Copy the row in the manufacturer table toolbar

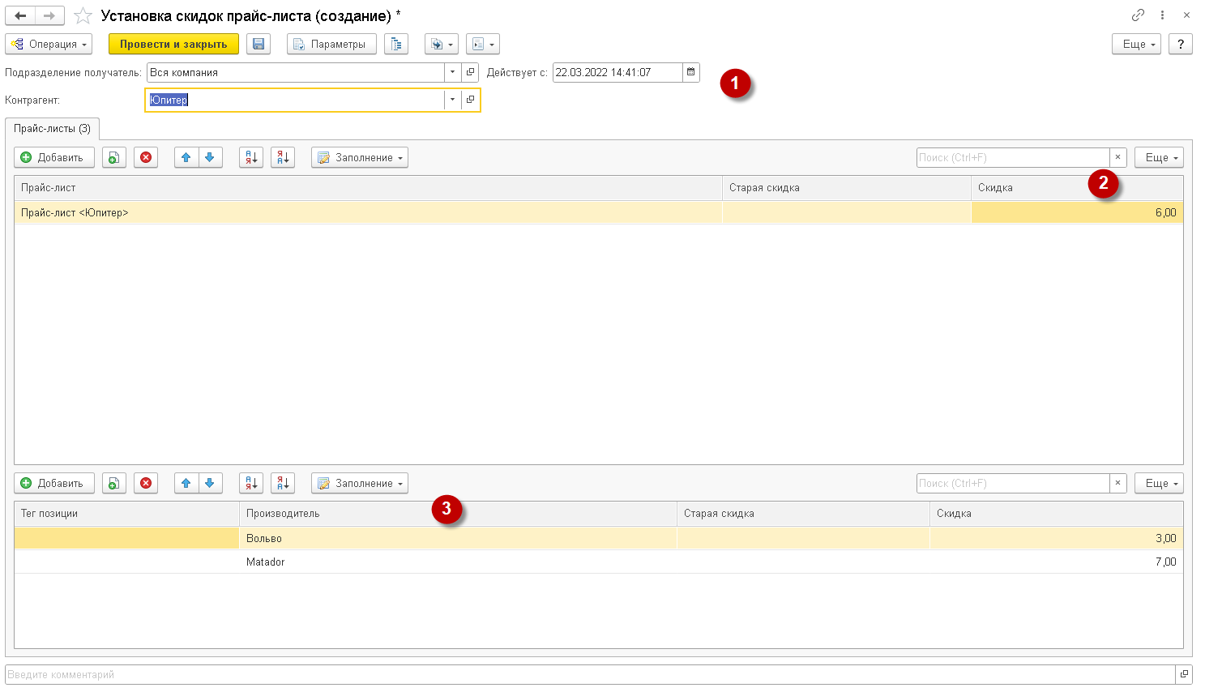tap(114, 483)
